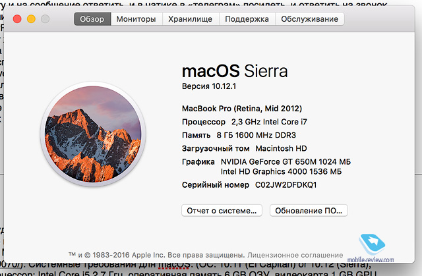Click NVIDIA GeForce GT 650M 1024 МБ text
This screenshot has height=276, width=422.
(x=286, y=162)
